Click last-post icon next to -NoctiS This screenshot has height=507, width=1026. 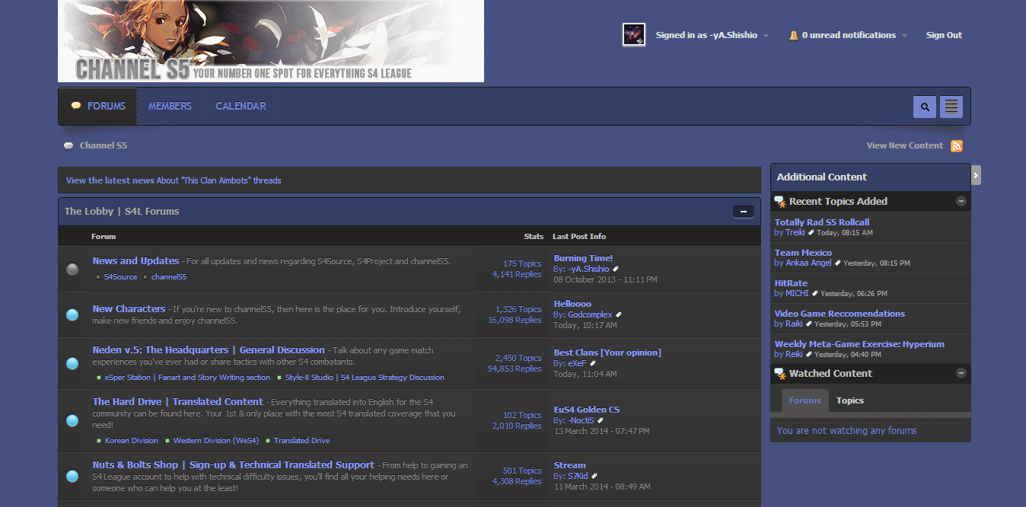pos(601,420)
